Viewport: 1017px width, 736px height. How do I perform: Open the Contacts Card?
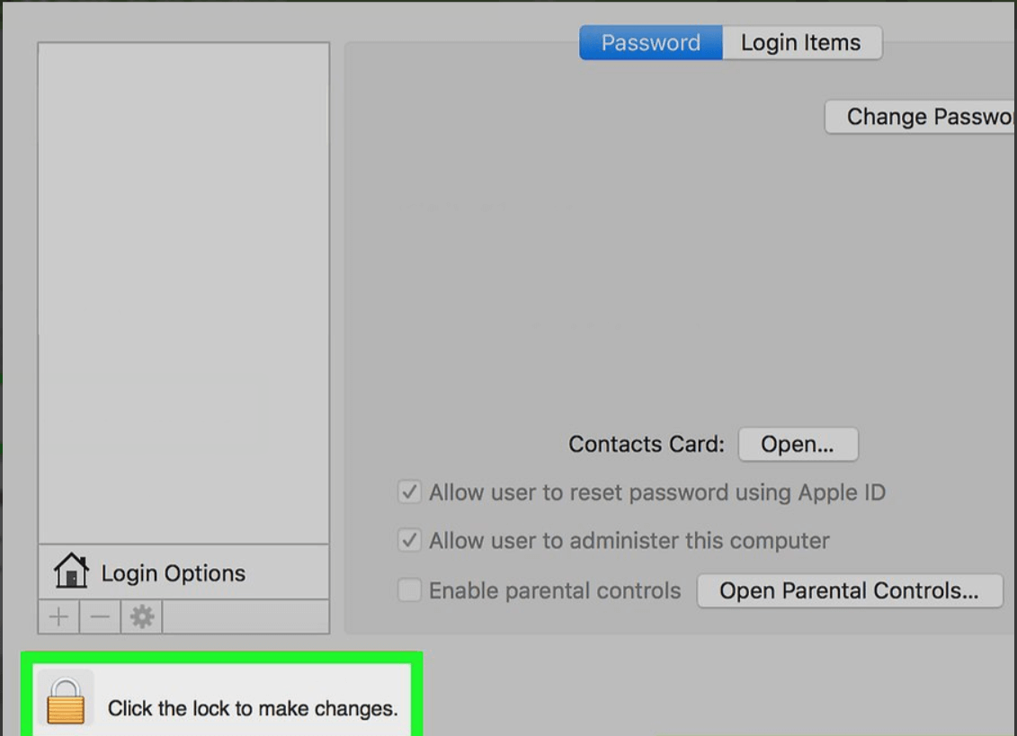click(798, 444)
